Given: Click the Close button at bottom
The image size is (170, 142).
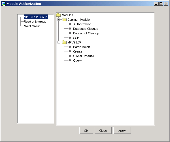Looking at the screenshot, I should coord(103,130).
